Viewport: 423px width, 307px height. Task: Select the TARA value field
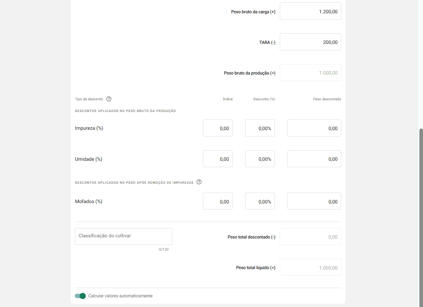pos(310,42)
